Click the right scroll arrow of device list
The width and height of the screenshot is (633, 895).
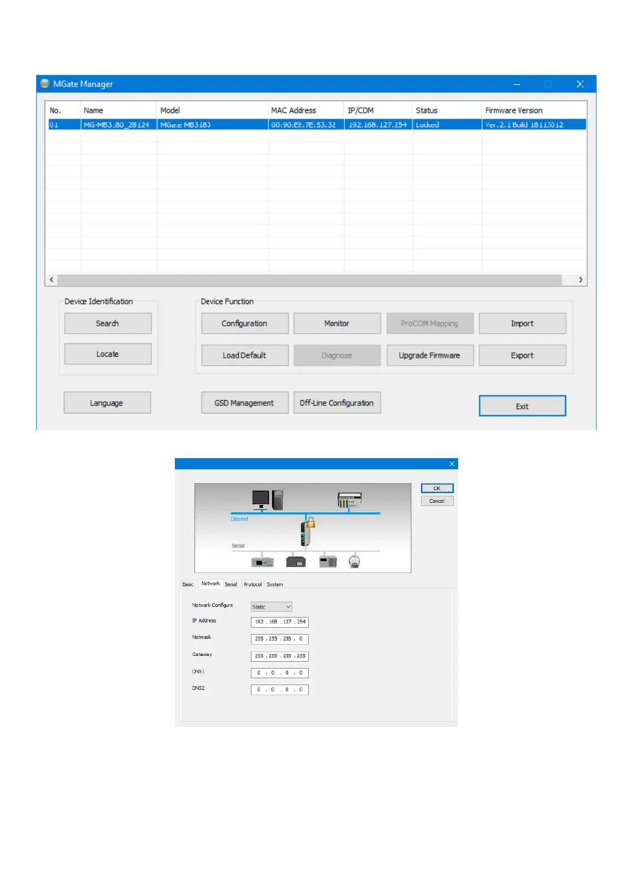[x=580, y=280]
